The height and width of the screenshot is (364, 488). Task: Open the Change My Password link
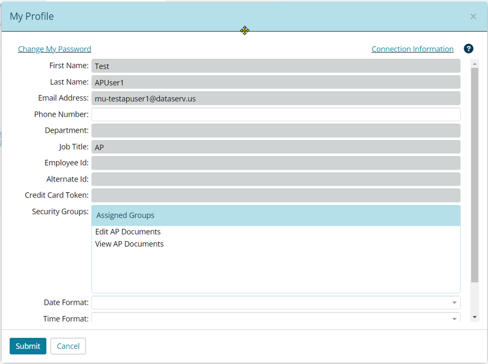[x=55, y=49]
